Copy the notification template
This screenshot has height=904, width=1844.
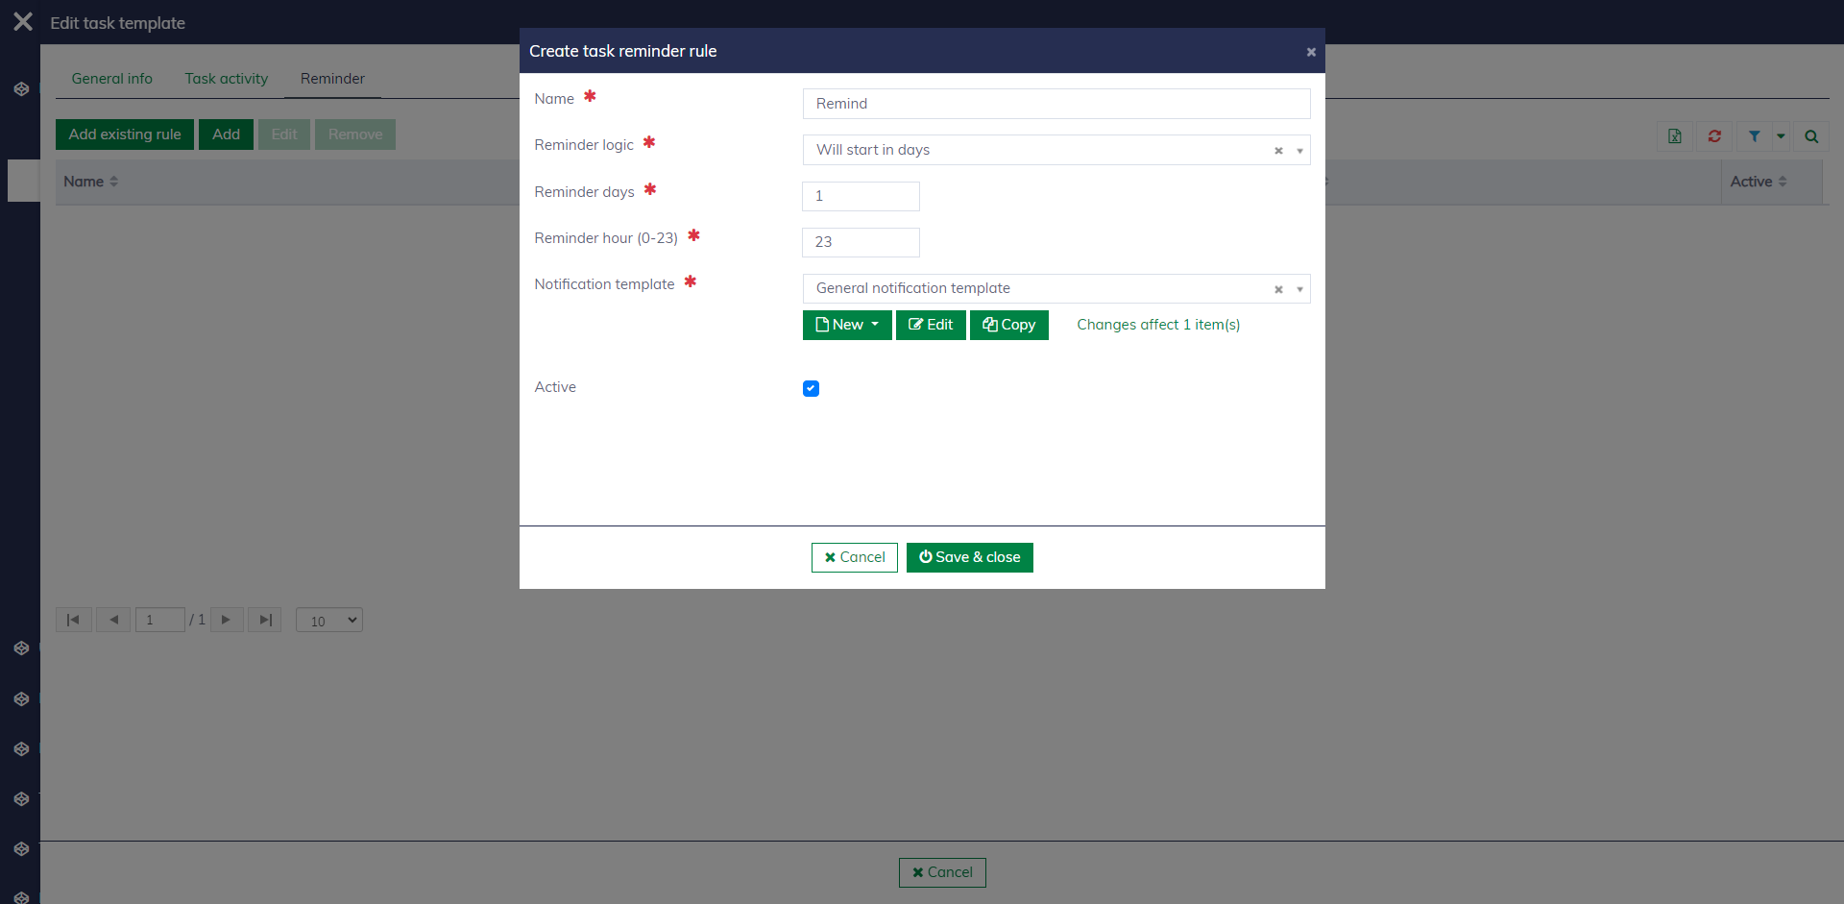[x=1008, y=325]
